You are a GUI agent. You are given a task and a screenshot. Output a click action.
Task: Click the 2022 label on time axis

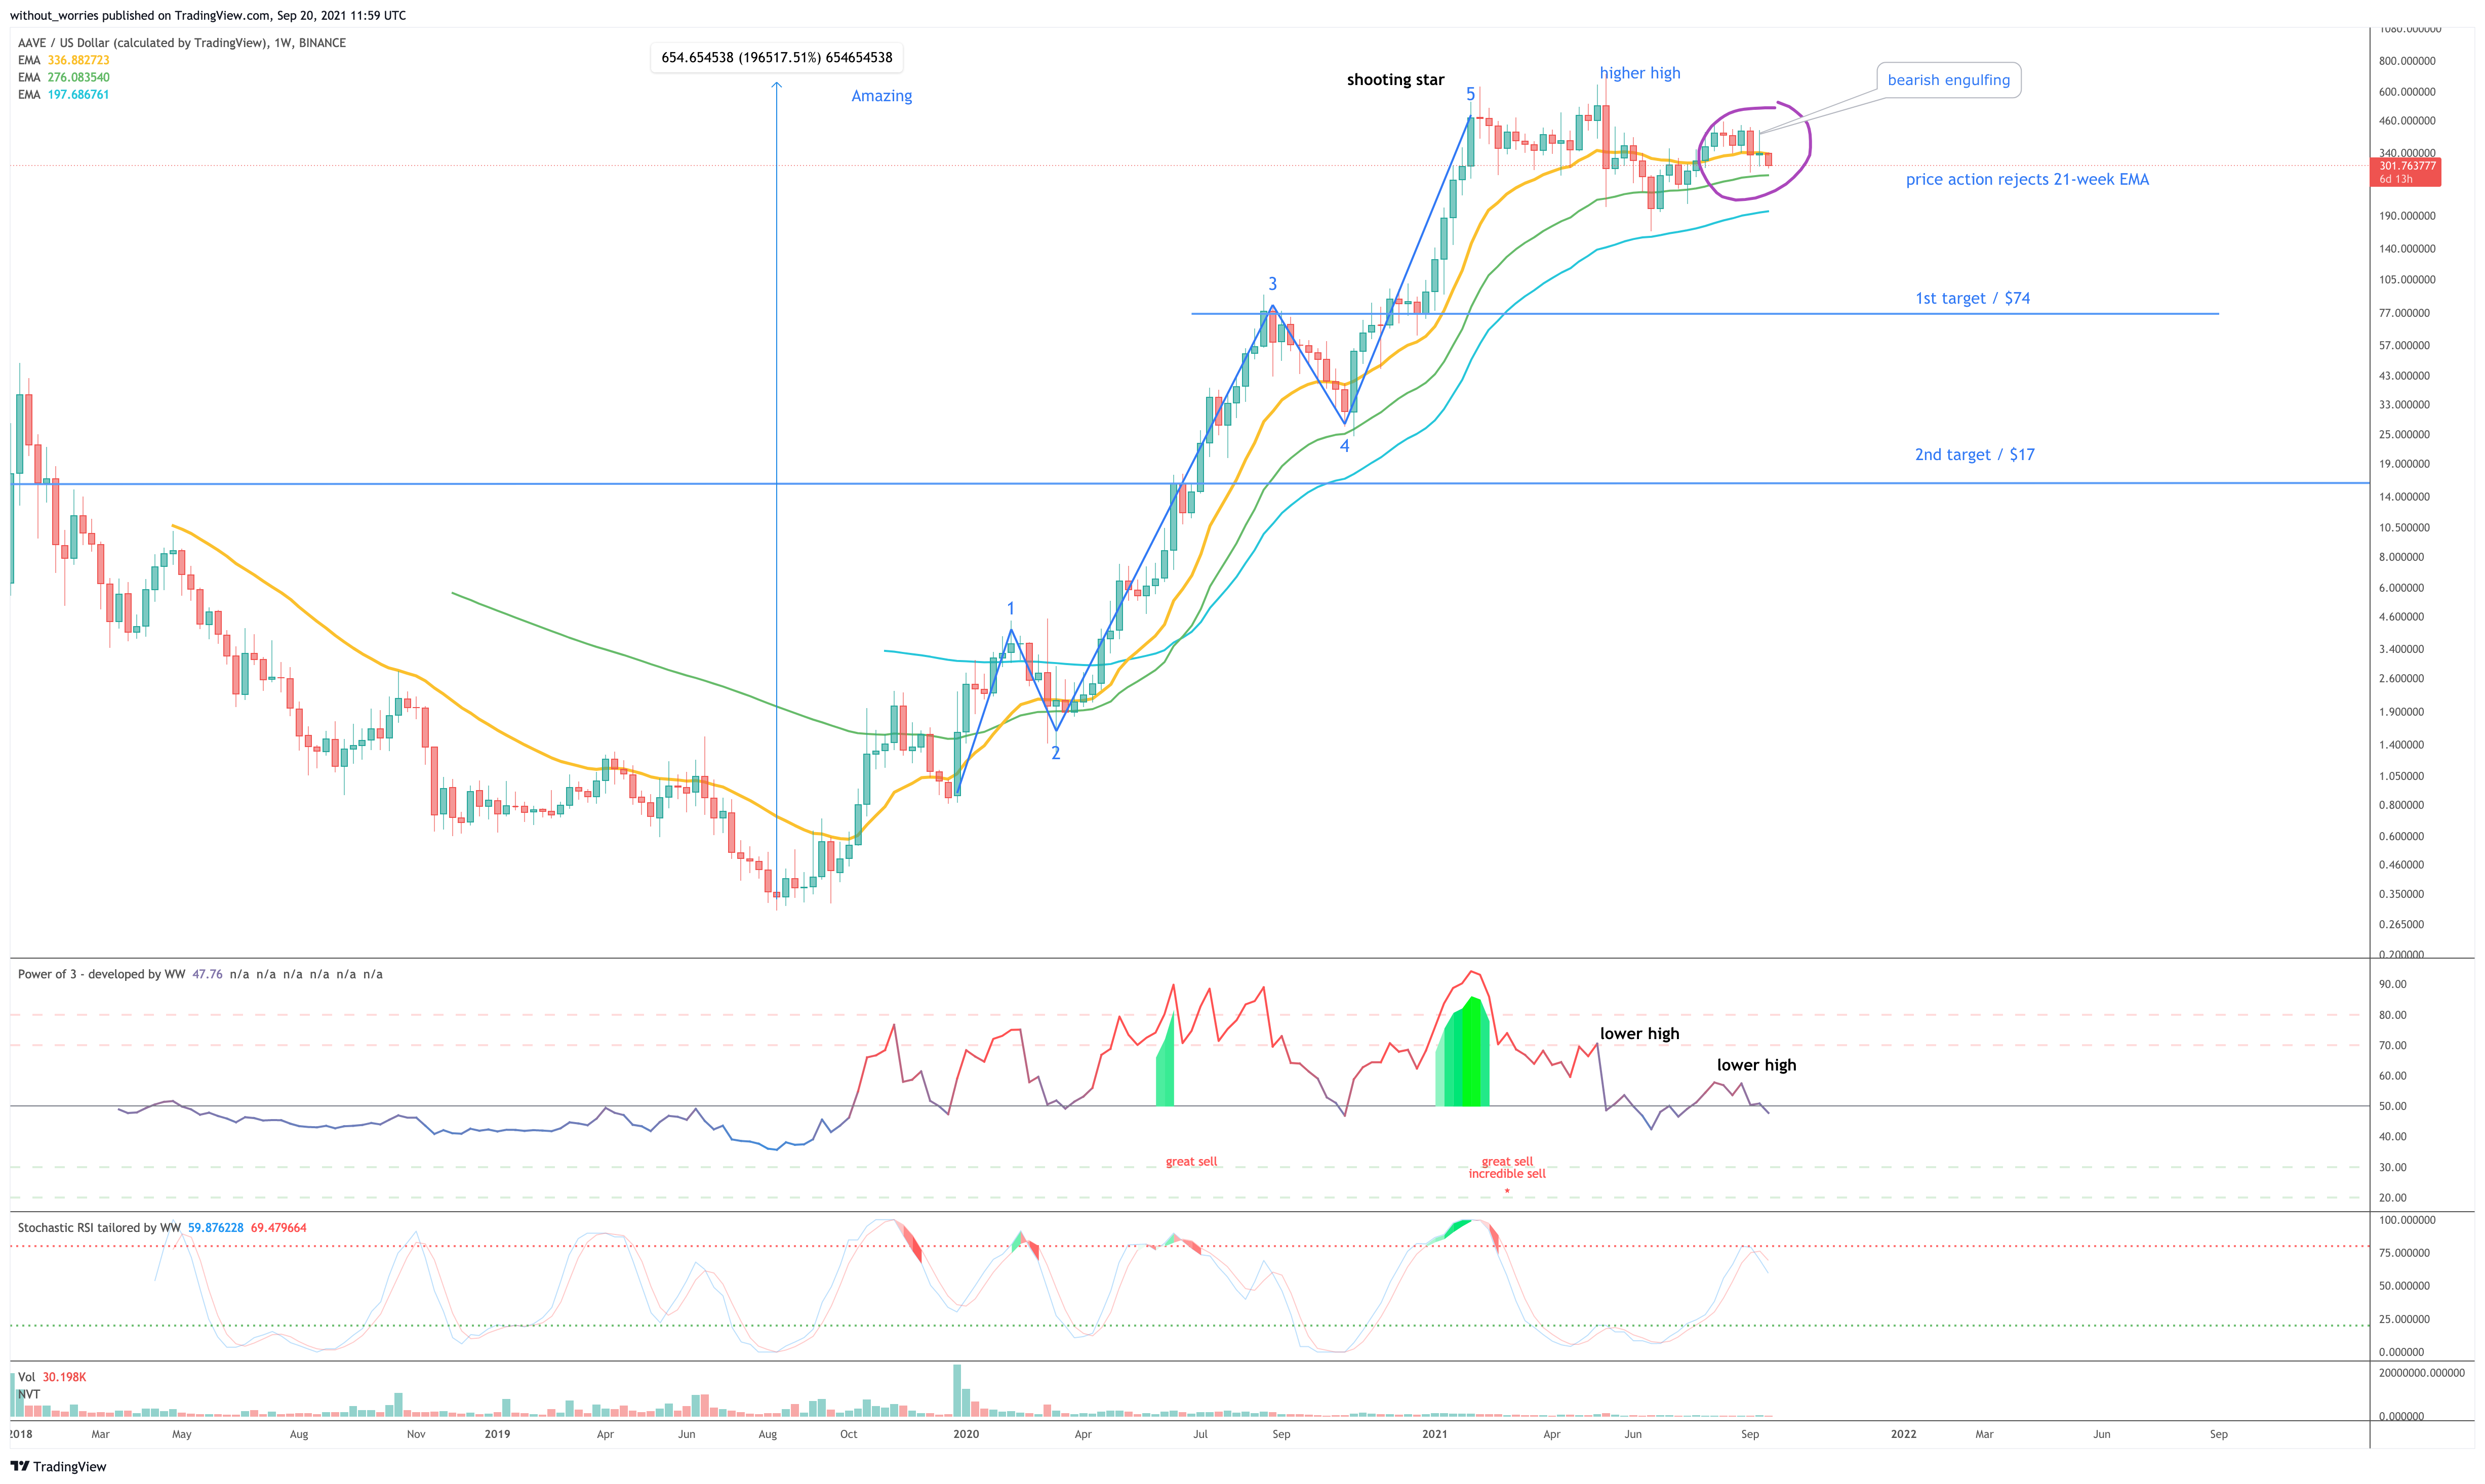click(1904, 1434)
